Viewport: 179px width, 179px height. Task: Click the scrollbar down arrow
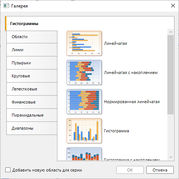coord(171,157)
